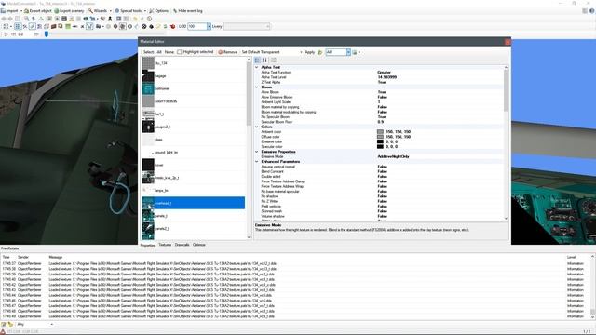Open the Any filter dropdown in event log
This screenshot has width=596, height=335.
click(52, 325)
